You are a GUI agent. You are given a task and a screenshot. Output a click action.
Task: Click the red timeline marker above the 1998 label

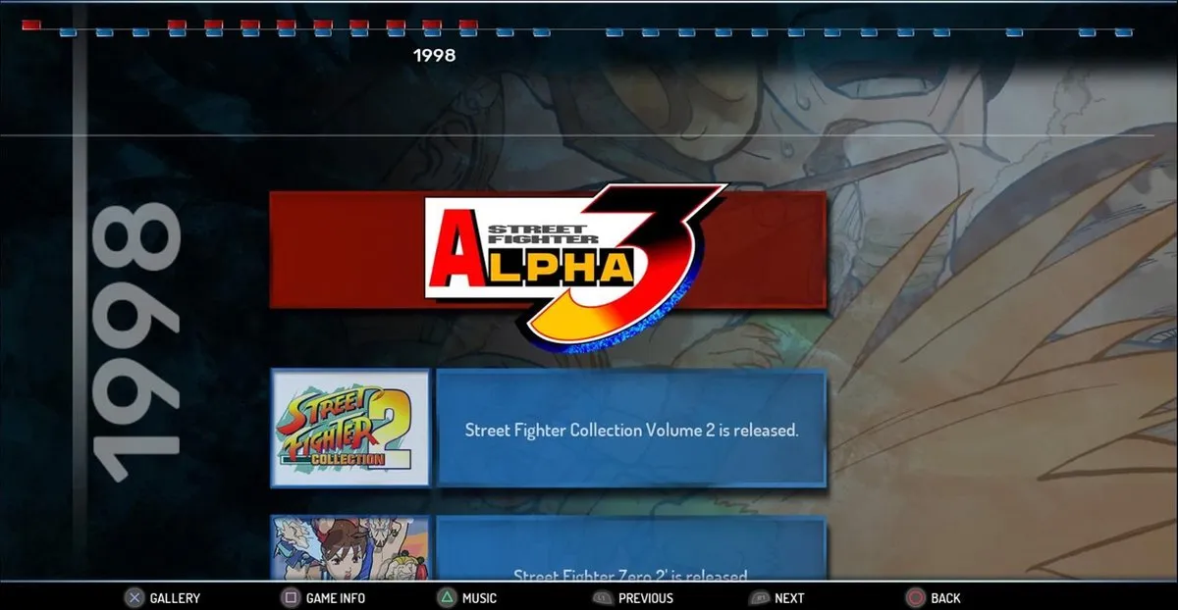click(432, 24)
